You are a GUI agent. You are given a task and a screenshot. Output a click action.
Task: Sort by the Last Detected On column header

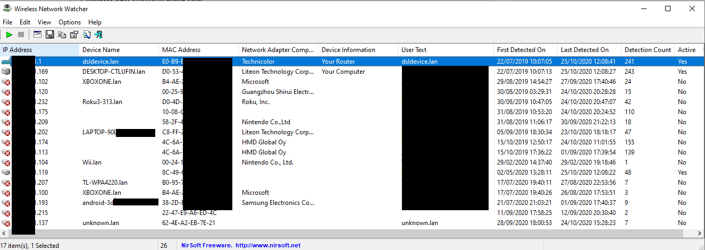tap(590, 50)
